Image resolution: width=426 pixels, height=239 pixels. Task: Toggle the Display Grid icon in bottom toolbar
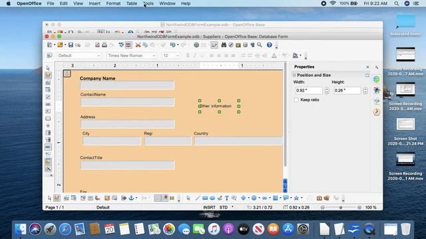(x=158, y=198)
